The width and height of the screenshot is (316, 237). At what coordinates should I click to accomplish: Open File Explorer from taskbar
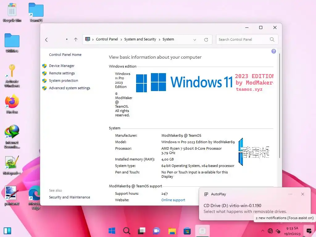[172, 231]
